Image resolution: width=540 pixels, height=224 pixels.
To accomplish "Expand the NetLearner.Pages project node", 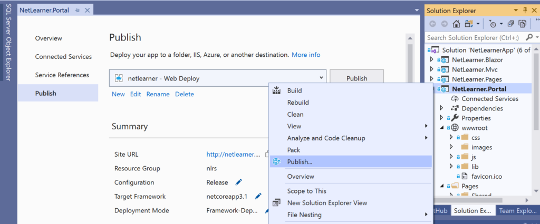I will (x=432, y=79).
